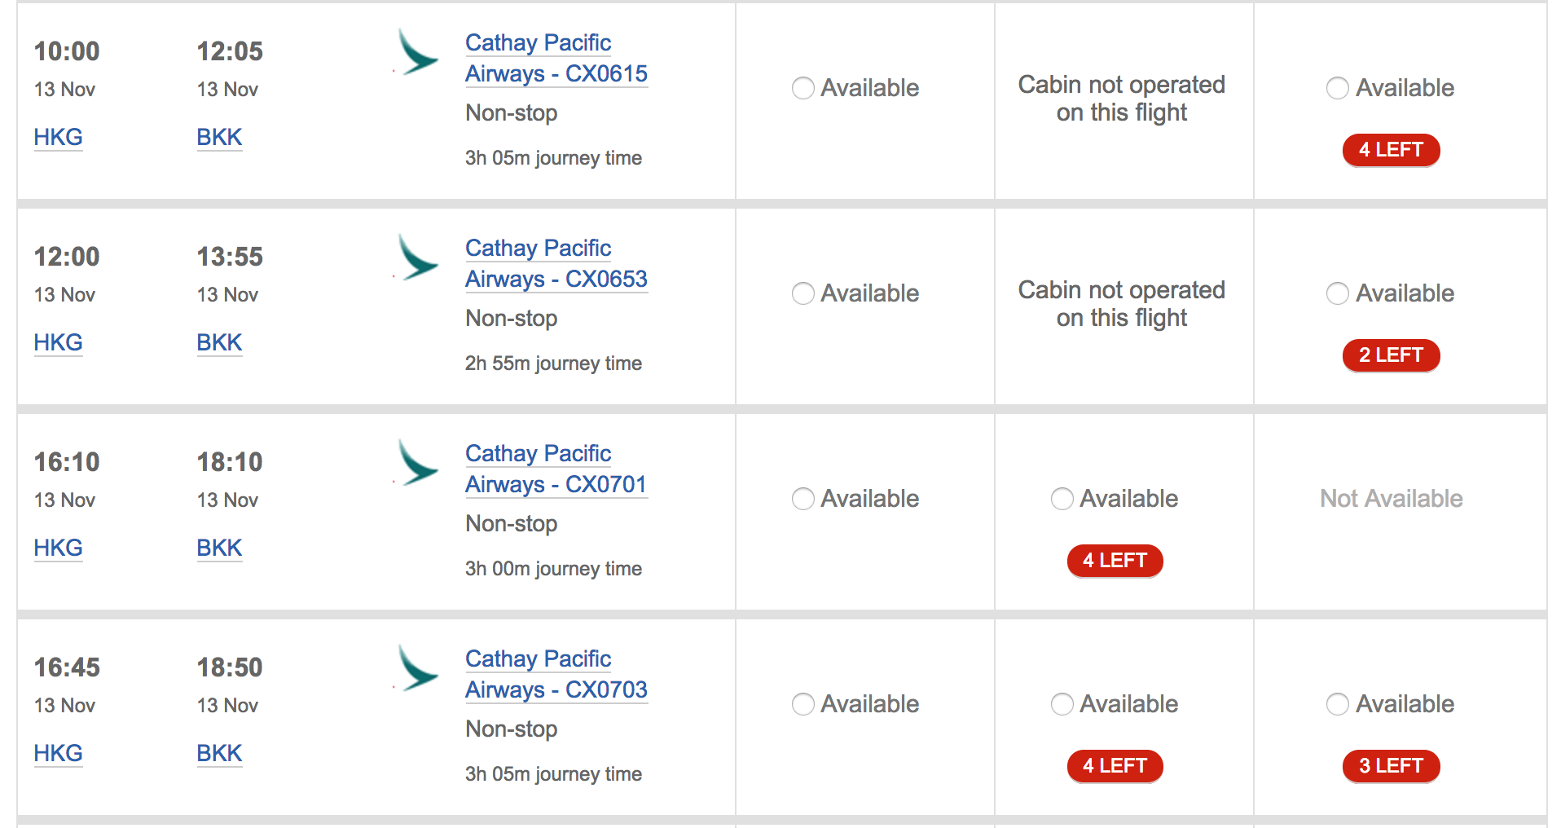Click HKG airport link on 10:00 flight
This screenshot has width=1561, height=828.
click(58, 137)
